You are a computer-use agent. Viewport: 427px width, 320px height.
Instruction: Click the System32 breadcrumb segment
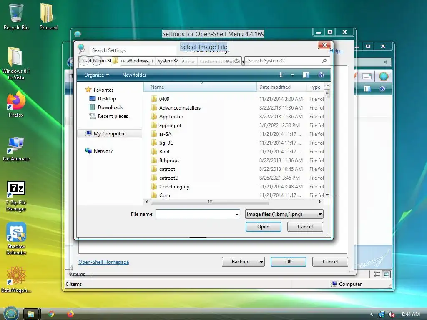[168, 61]
